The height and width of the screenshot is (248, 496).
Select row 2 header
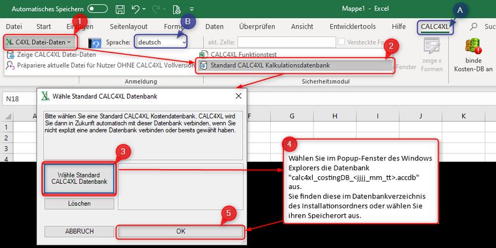click(x=6, y=138)
